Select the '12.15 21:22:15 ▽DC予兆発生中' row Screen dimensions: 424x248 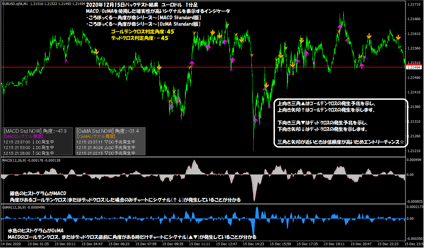106,153
